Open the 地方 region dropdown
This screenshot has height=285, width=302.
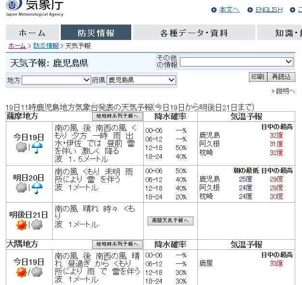tap(56, 80)
